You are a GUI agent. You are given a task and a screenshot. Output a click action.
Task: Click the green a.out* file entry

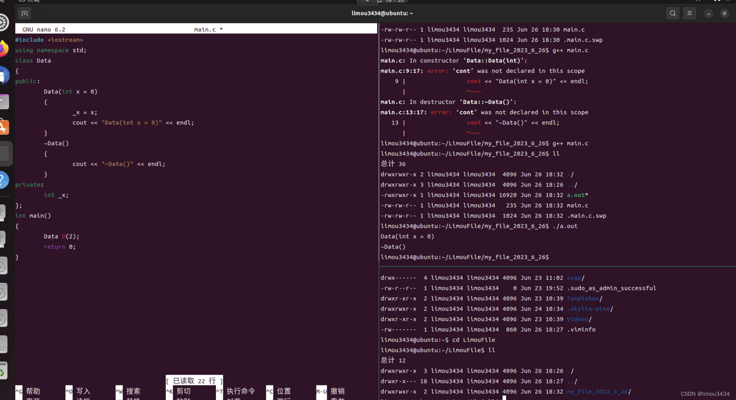[577, 195]
